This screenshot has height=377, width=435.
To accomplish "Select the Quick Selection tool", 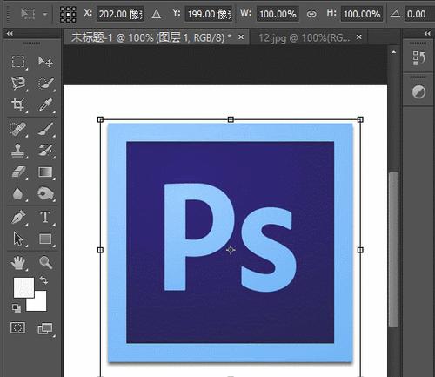I will click(45, 84).
